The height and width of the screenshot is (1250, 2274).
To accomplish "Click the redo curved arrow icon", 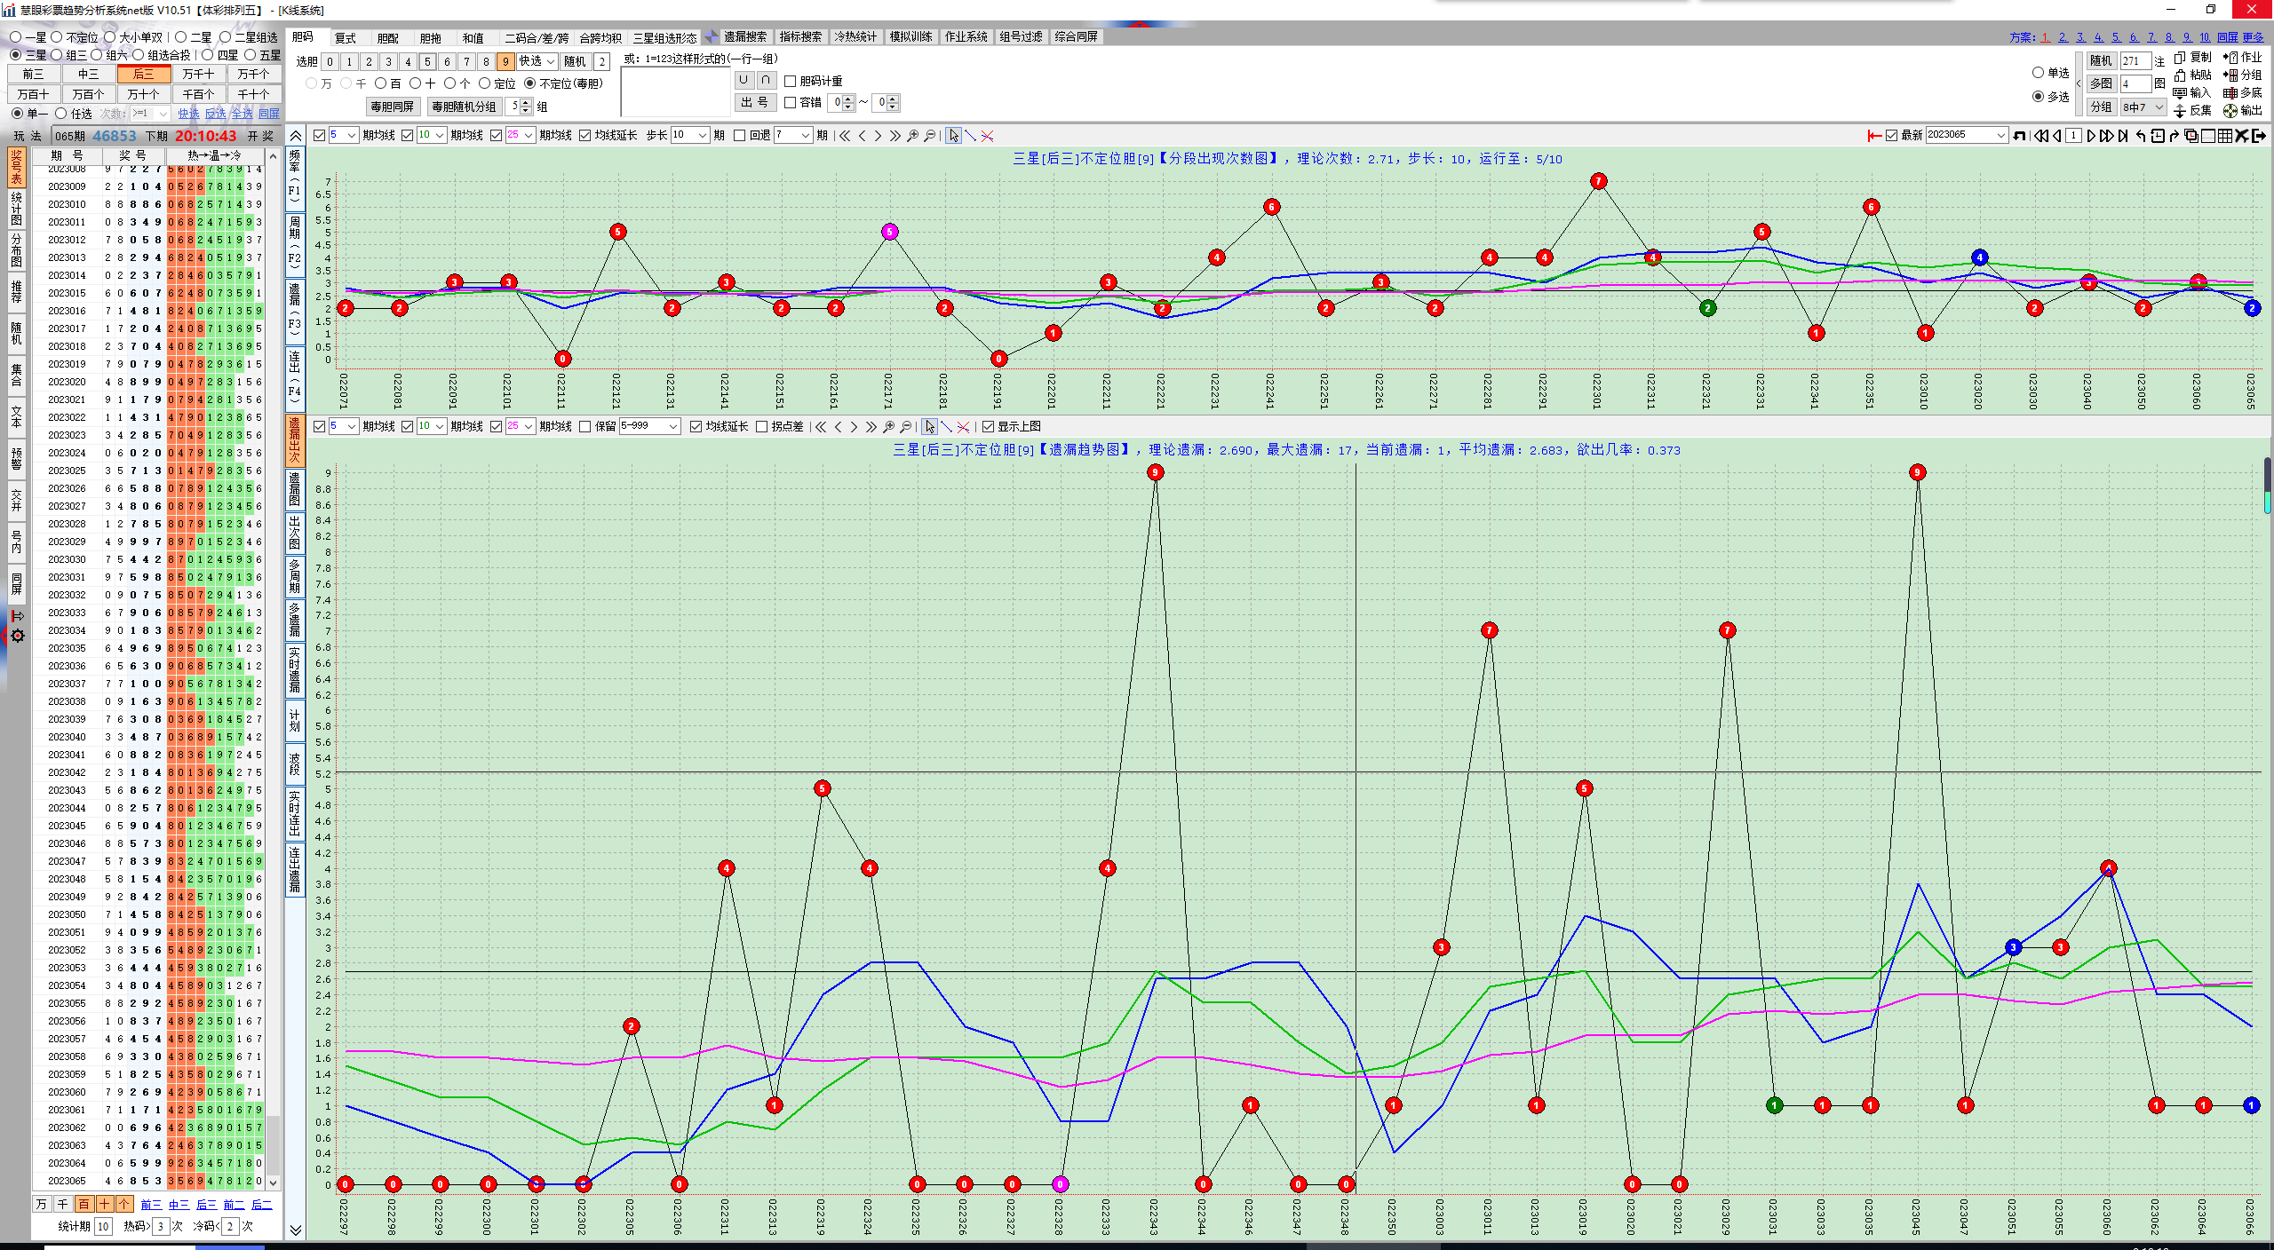I will tap(2175, 135).
